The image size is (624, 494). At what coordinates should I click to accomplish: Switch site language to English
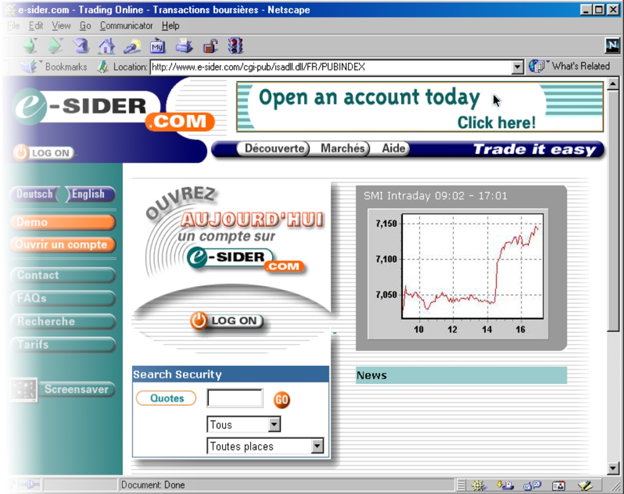pyautogui.click(x=90, y=194)
